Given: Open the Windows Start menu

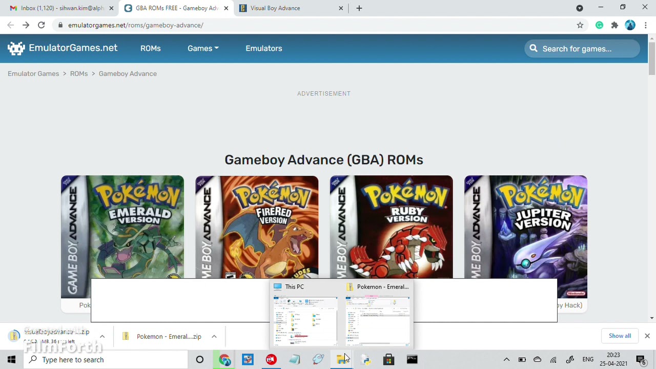Looking at the screenshot, I should tap(11, 360).
